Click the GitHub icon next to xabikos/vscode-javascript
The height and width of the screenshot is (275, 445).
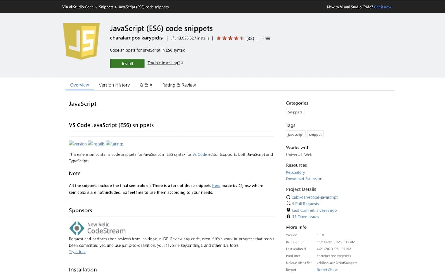[x=288, y=197]
